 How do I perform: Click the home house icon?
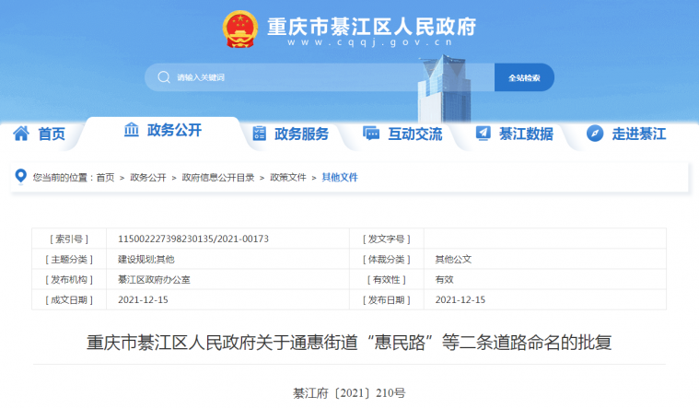(21, 134)
